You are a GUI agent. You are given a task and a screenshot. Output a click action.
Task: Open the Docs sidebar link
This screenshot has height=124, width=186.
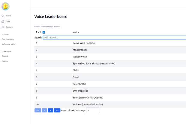[x=8, y=22]
